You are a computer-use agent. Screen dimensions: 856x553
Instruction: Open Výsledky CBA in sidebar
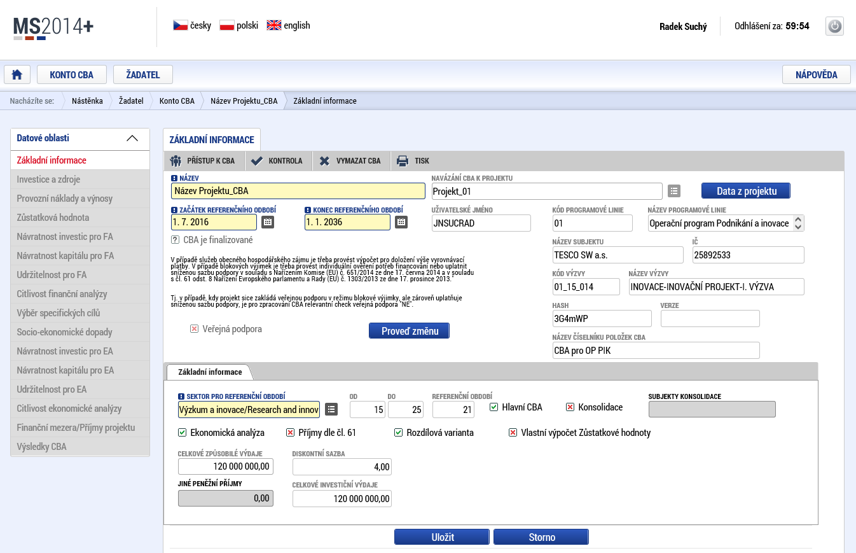point(80,447)
